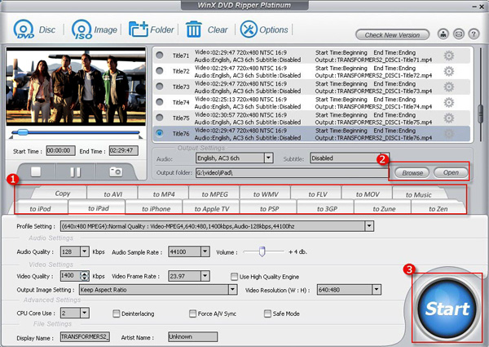The image size is (489, 347).
Task: Open the Video Frame Rate dropdown
Action: coord(205,276)
